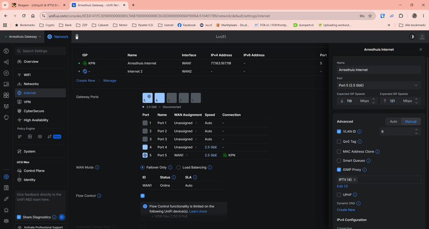Open the topology icon in left rail
This screenshot has width=429, height=229.
[x=6, y=62]
